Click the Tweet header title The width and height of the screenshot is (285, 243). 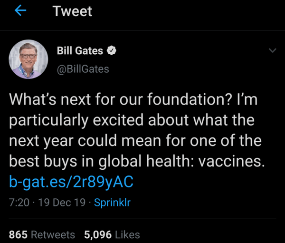[x=72, y=11]
